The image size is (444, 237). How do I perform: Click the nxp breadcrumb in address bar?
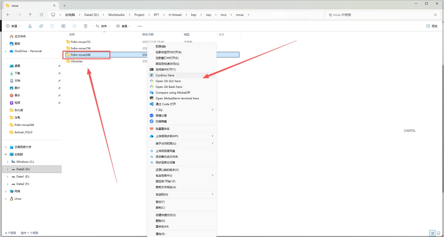click(x=208, y=15)
